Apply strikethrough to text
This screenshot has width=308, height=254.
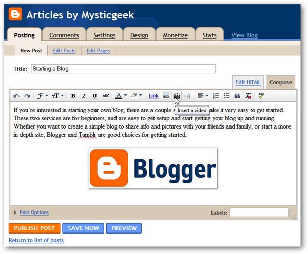point(106,96)
